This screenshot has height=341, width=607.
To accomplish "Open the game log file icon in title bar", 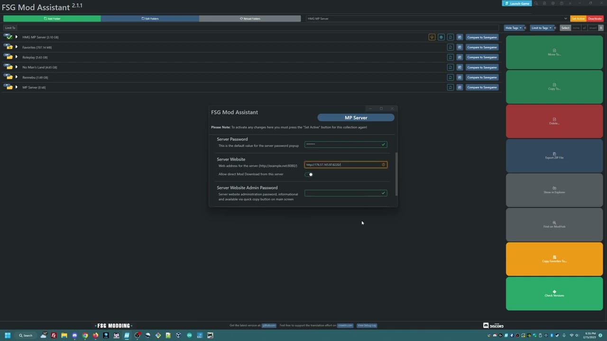I will click(544, 3).
